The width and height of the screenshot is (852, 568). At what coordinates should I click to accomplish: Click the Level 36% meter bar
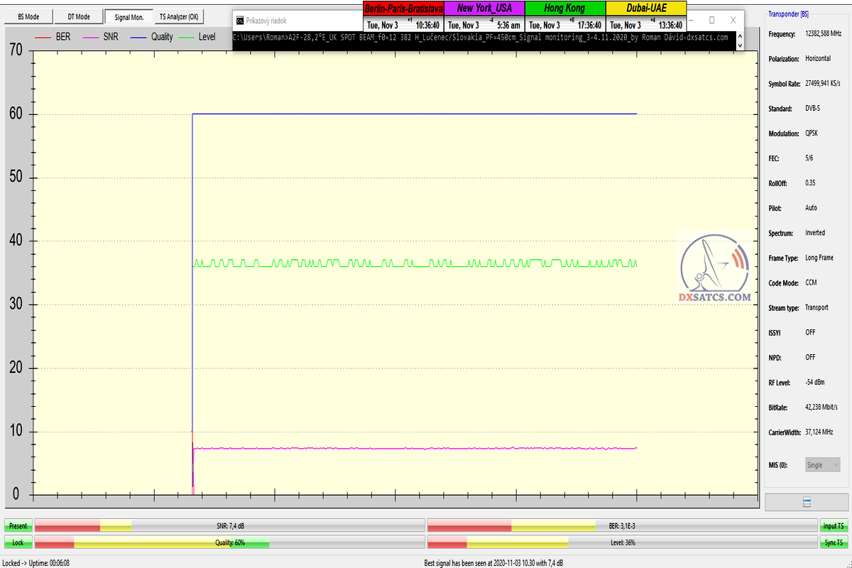(x=621, y=542)
